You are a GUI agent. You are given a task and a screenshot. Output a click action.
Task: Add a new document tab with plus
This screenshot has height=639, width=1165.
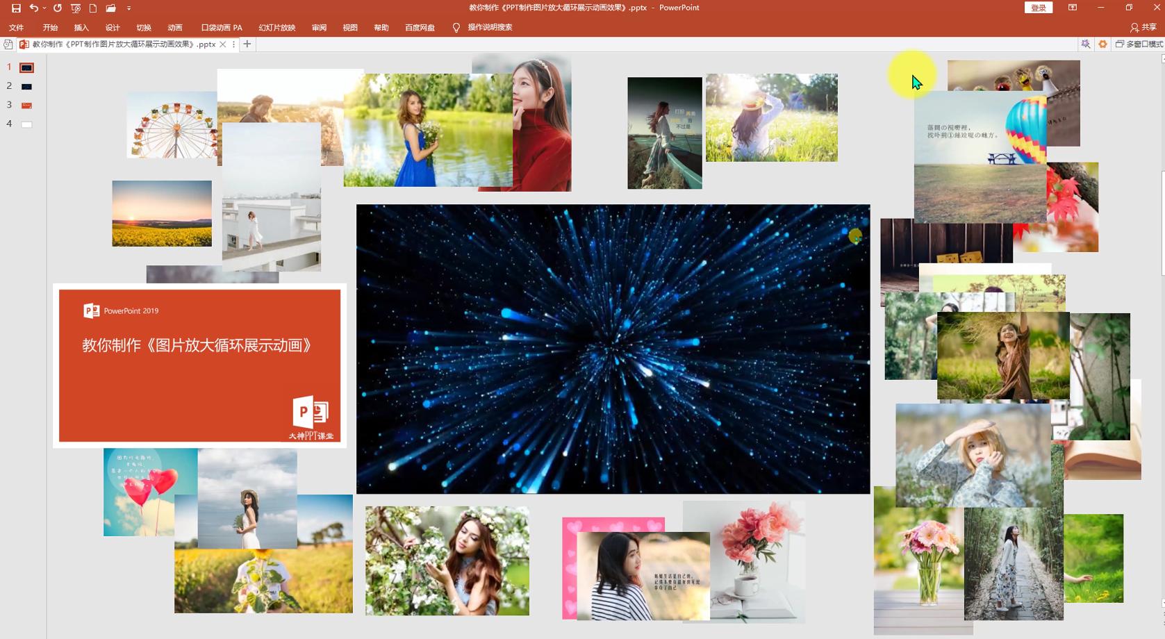tap(247, 44)
